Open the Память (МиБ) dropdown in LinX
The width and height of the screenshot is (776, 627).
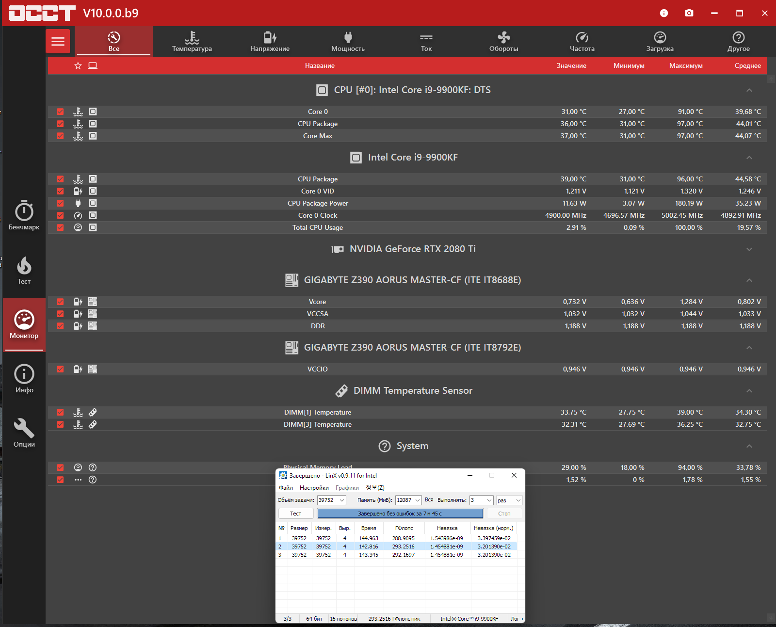(408, 500)
